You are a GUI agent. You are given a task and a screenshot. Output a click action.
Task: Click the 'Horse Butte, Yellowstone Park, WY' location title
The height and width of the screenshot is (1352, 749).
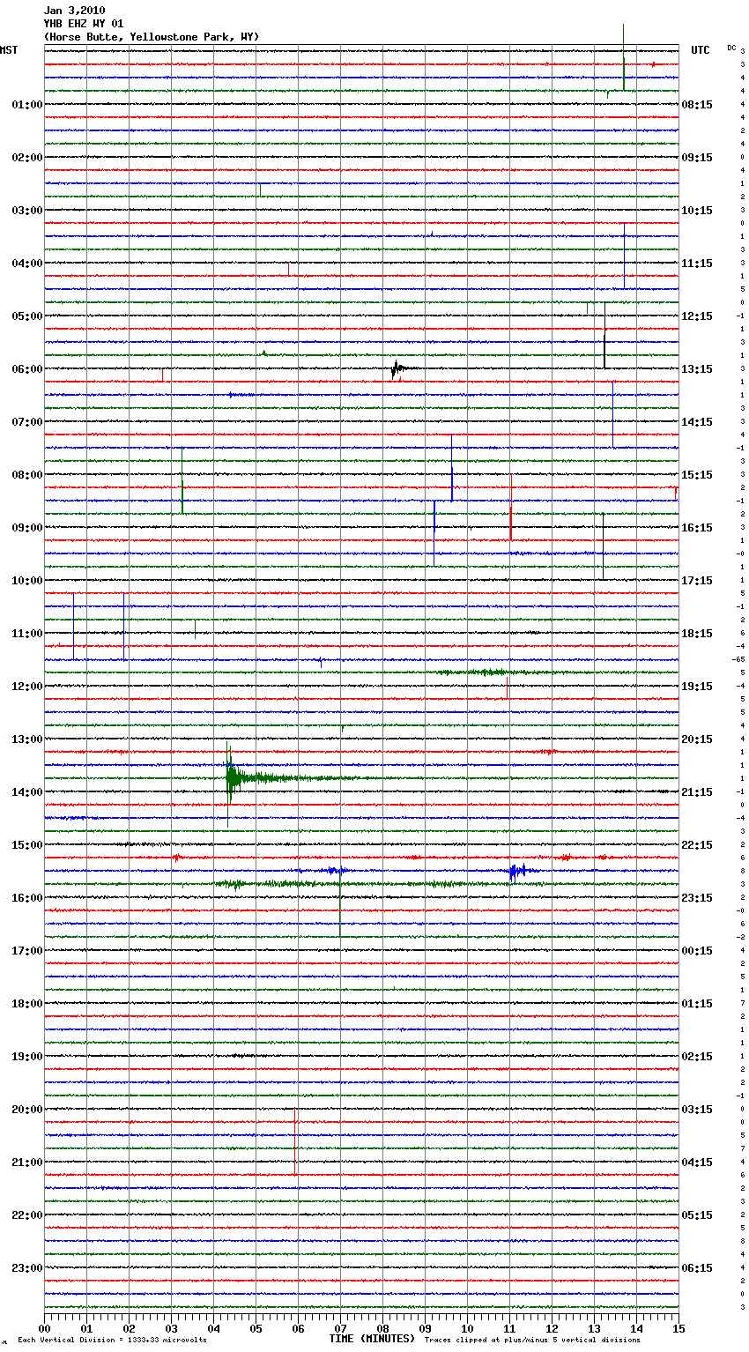point(151,37)
